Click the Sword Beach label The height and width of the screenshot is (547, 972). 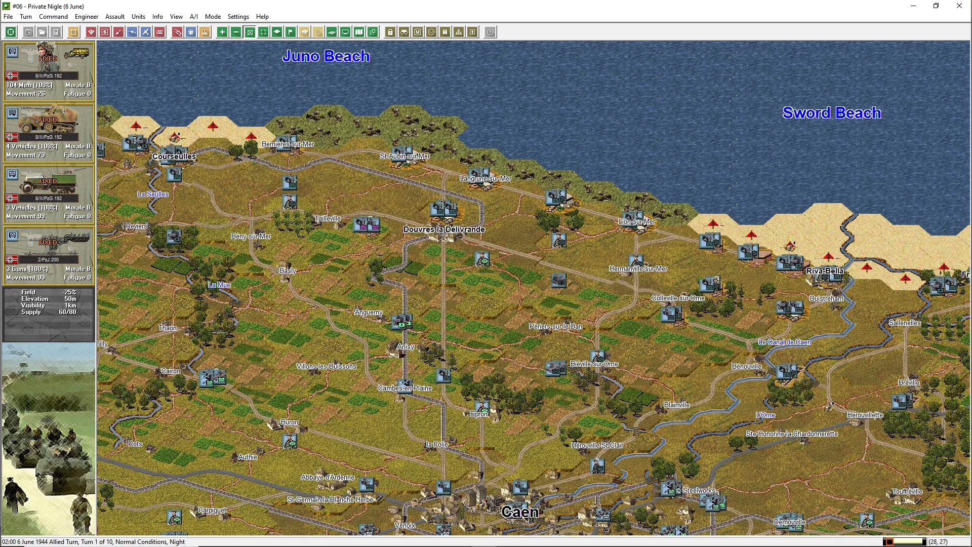831,113
